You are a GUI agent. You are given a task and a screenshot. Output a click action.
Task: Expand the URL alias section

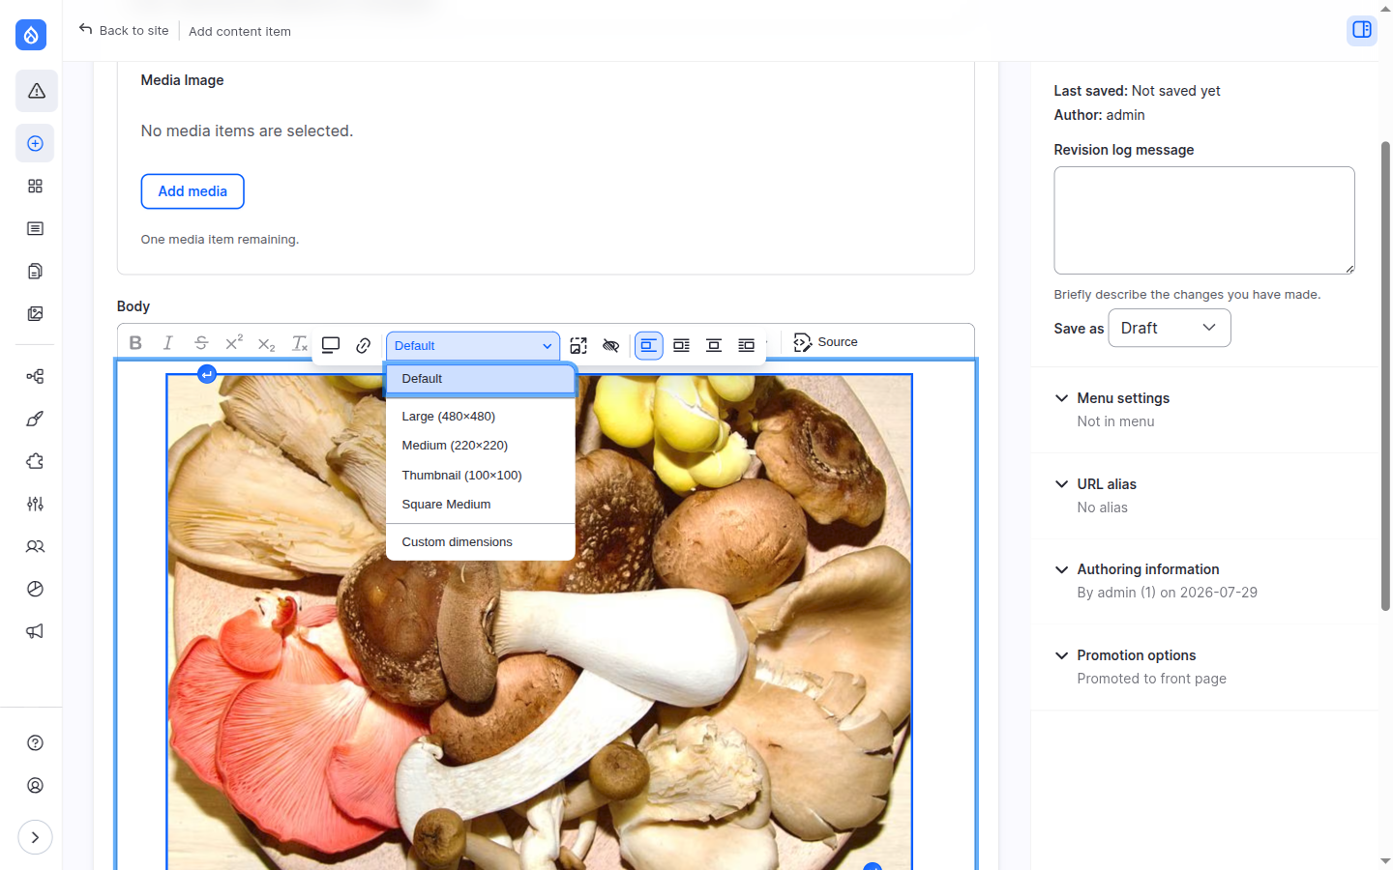point(1107,484)
